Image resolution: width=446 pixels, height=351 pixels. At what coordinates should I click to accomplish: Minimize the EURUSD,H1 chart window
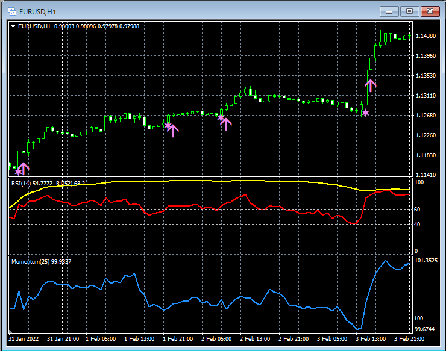(390, 11)
